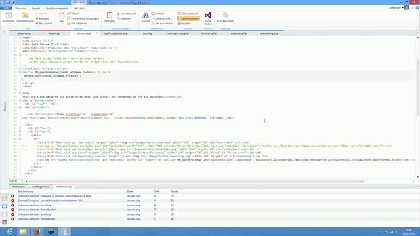This screenshot has width=420, height=236.
Task: Click Vorhandene hinzufügen
Action: click(x=83, y=18)
